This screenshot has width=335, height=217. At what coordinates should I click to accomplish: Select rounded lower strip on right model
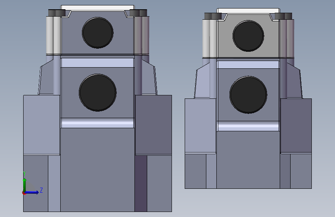click(x=248, y=126)
